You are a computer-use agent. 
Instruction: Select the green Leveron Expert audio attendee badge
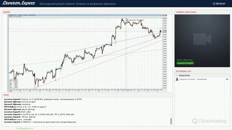point(185,63)
